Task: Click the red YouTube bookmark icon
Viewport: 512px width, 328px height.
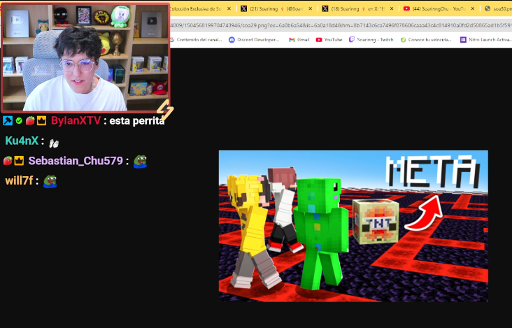Action: pyautogui.click(x=319, y=40)
